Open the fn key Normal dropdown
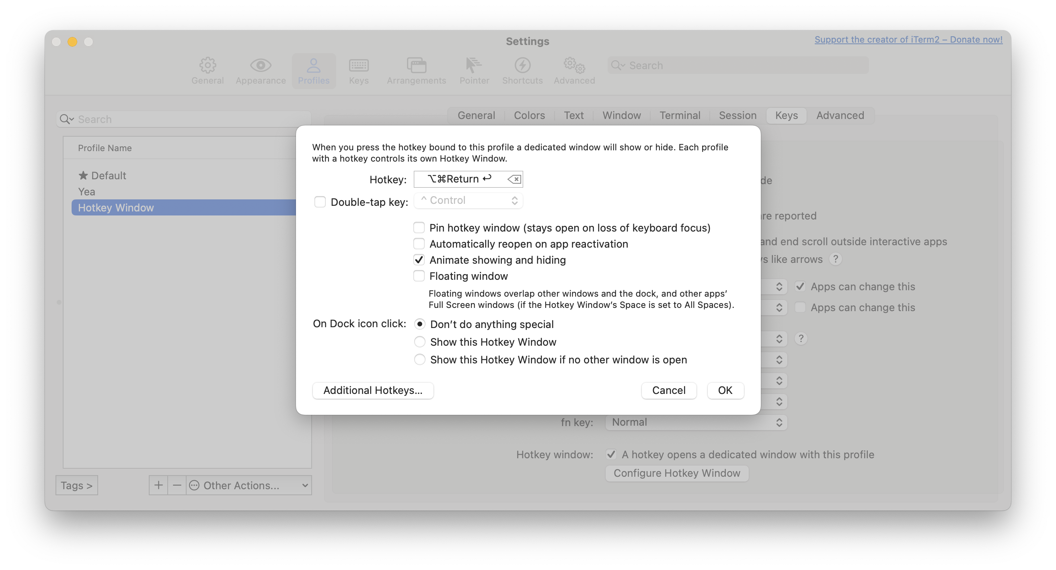The height and width of the screenshot is (570, 1056). 696,422
